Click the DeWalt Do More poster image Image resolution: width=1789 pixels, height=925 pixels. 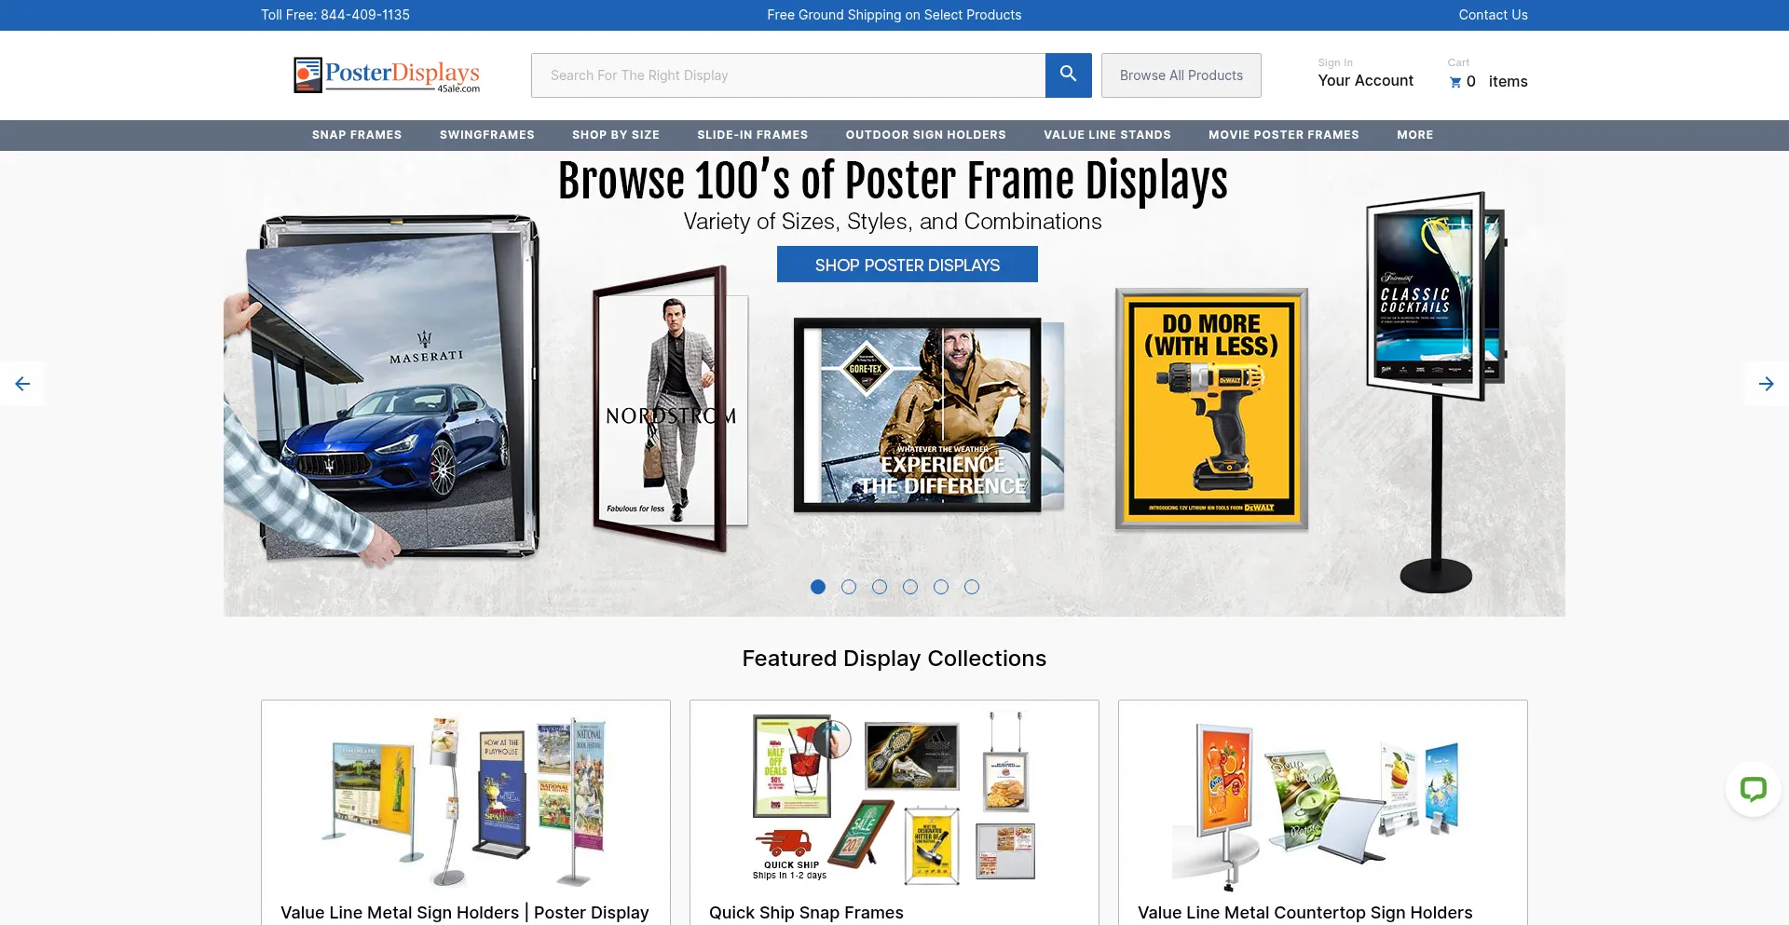(x=1211, y=410)
